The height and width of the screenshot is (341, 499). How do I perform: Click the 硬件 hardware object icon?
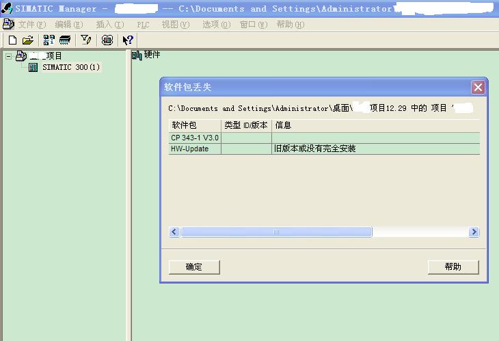point(137,55)
